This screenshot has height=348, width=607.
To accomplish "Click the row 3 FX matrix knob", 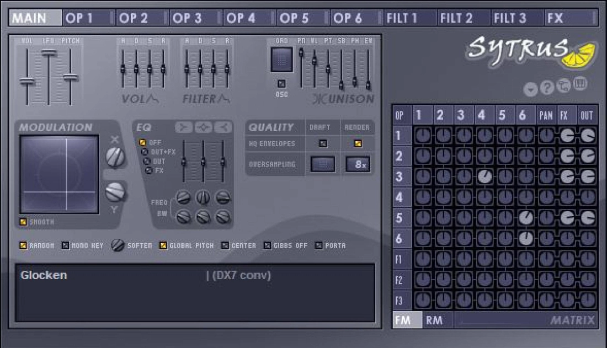I will [x=567, y=177].
